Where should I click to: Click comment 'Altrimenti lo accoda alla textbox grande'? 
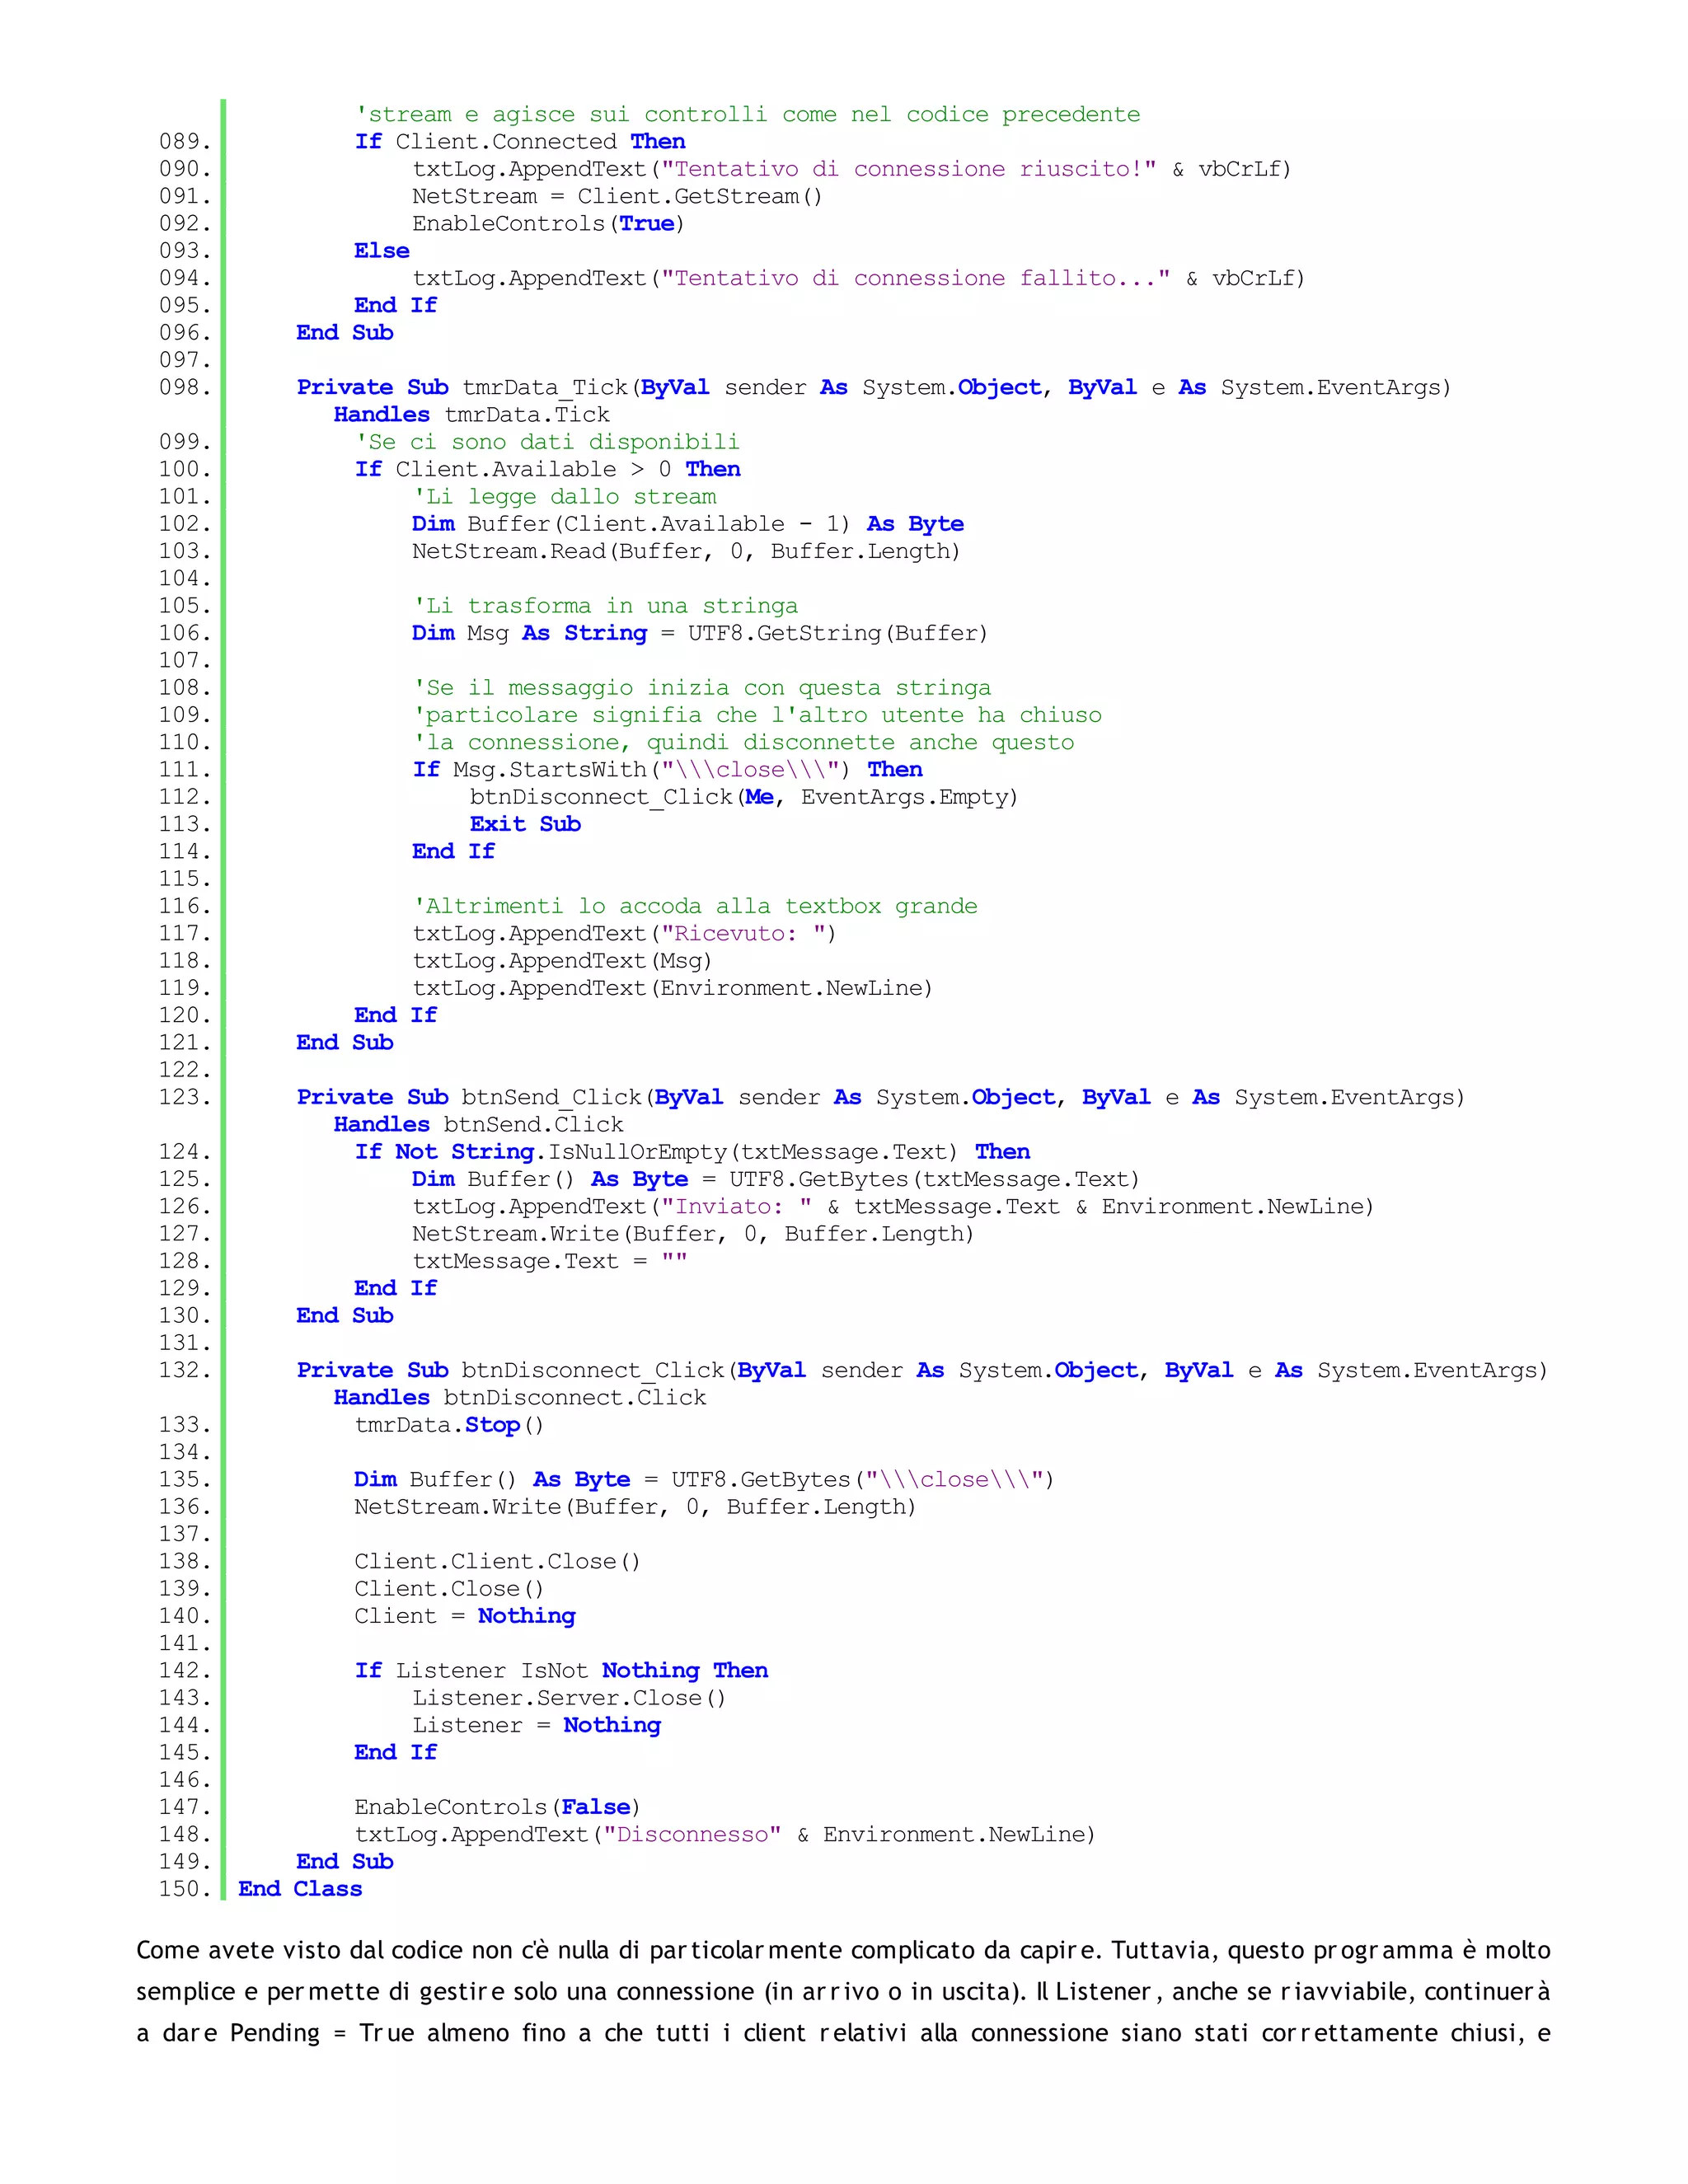coord(695,906)
